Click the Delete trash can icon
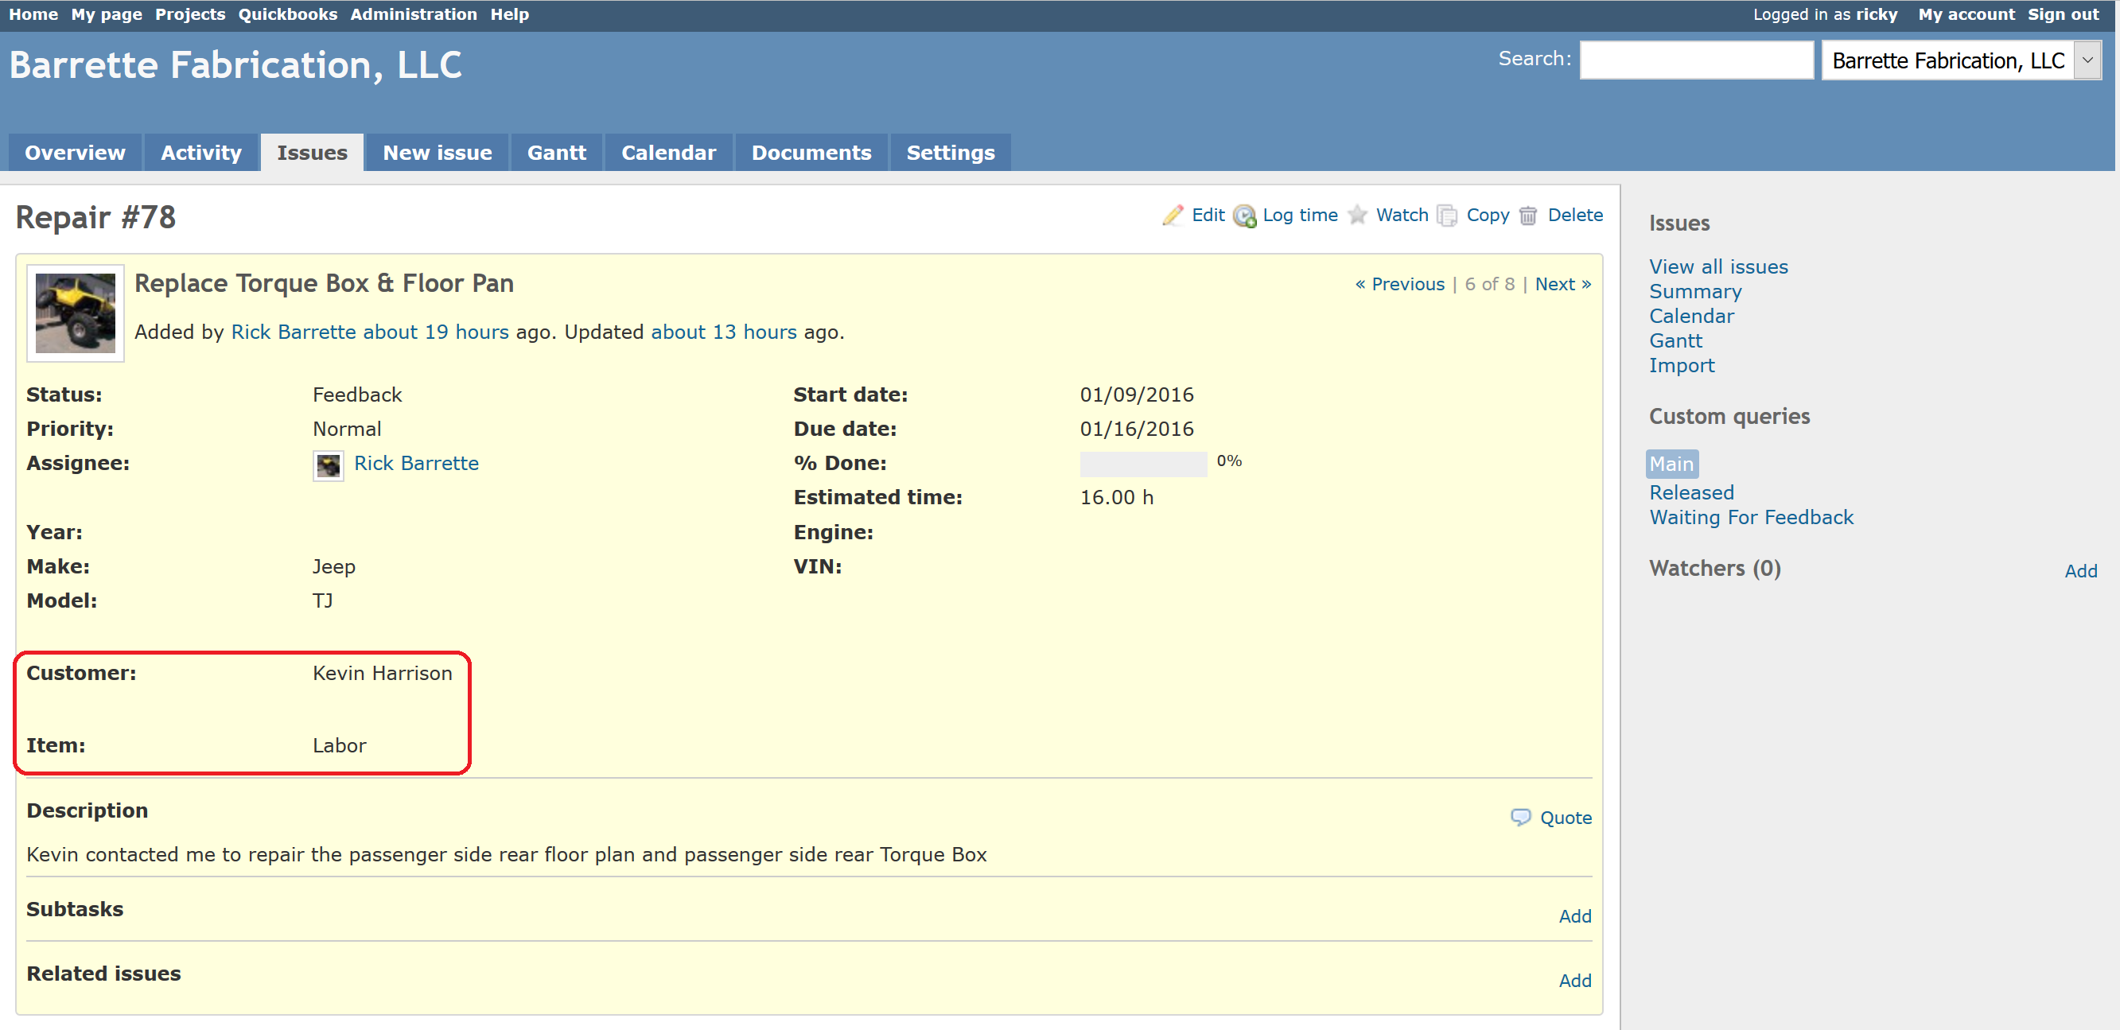The height and width of the screenshot is (1030, 2120). pos(1528,216)
